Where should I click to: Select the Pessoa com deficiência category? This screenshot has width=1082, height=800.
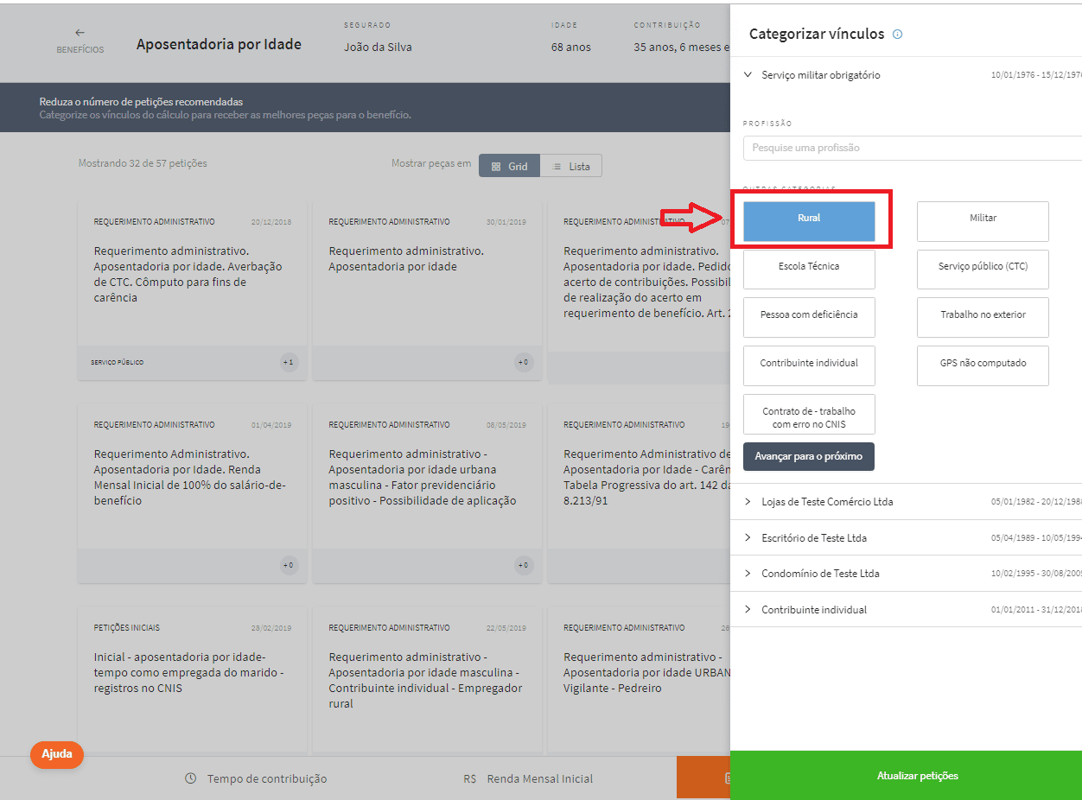(x=809, y=318)
